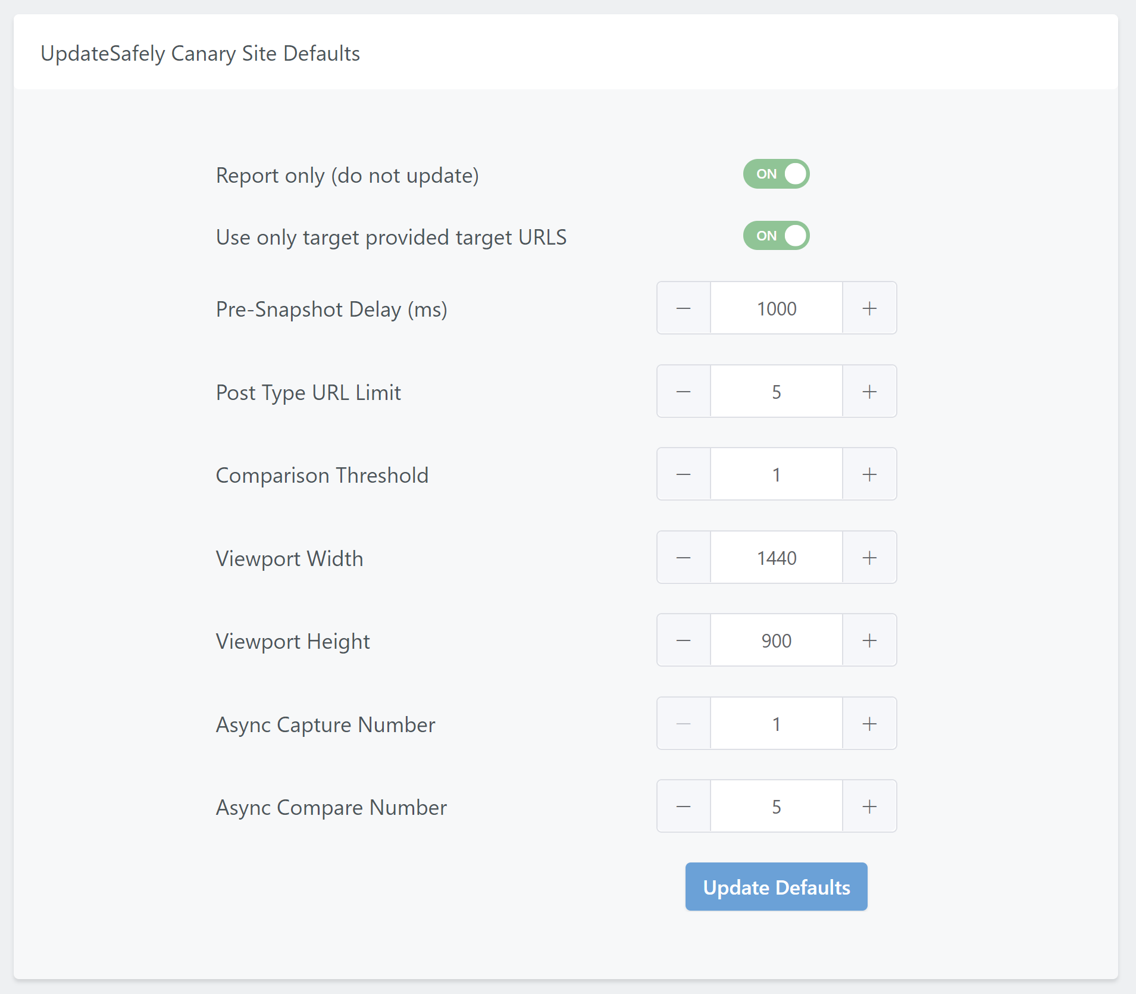
Task: Increase Comparison Threshold with plus icon
Action: coord(869,474)
